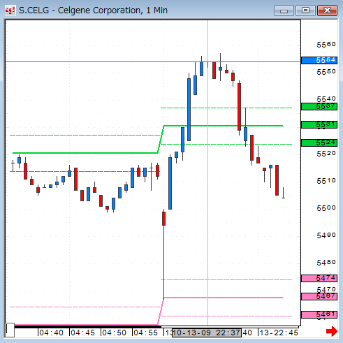Click the 5500 price scale label
The image size is (343, 343).
point(326,208)
